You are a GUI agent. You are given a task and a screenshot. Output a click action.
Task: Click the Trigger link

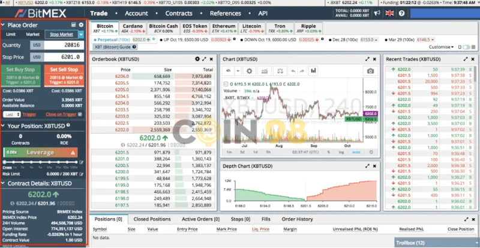(x=29, y=114)
